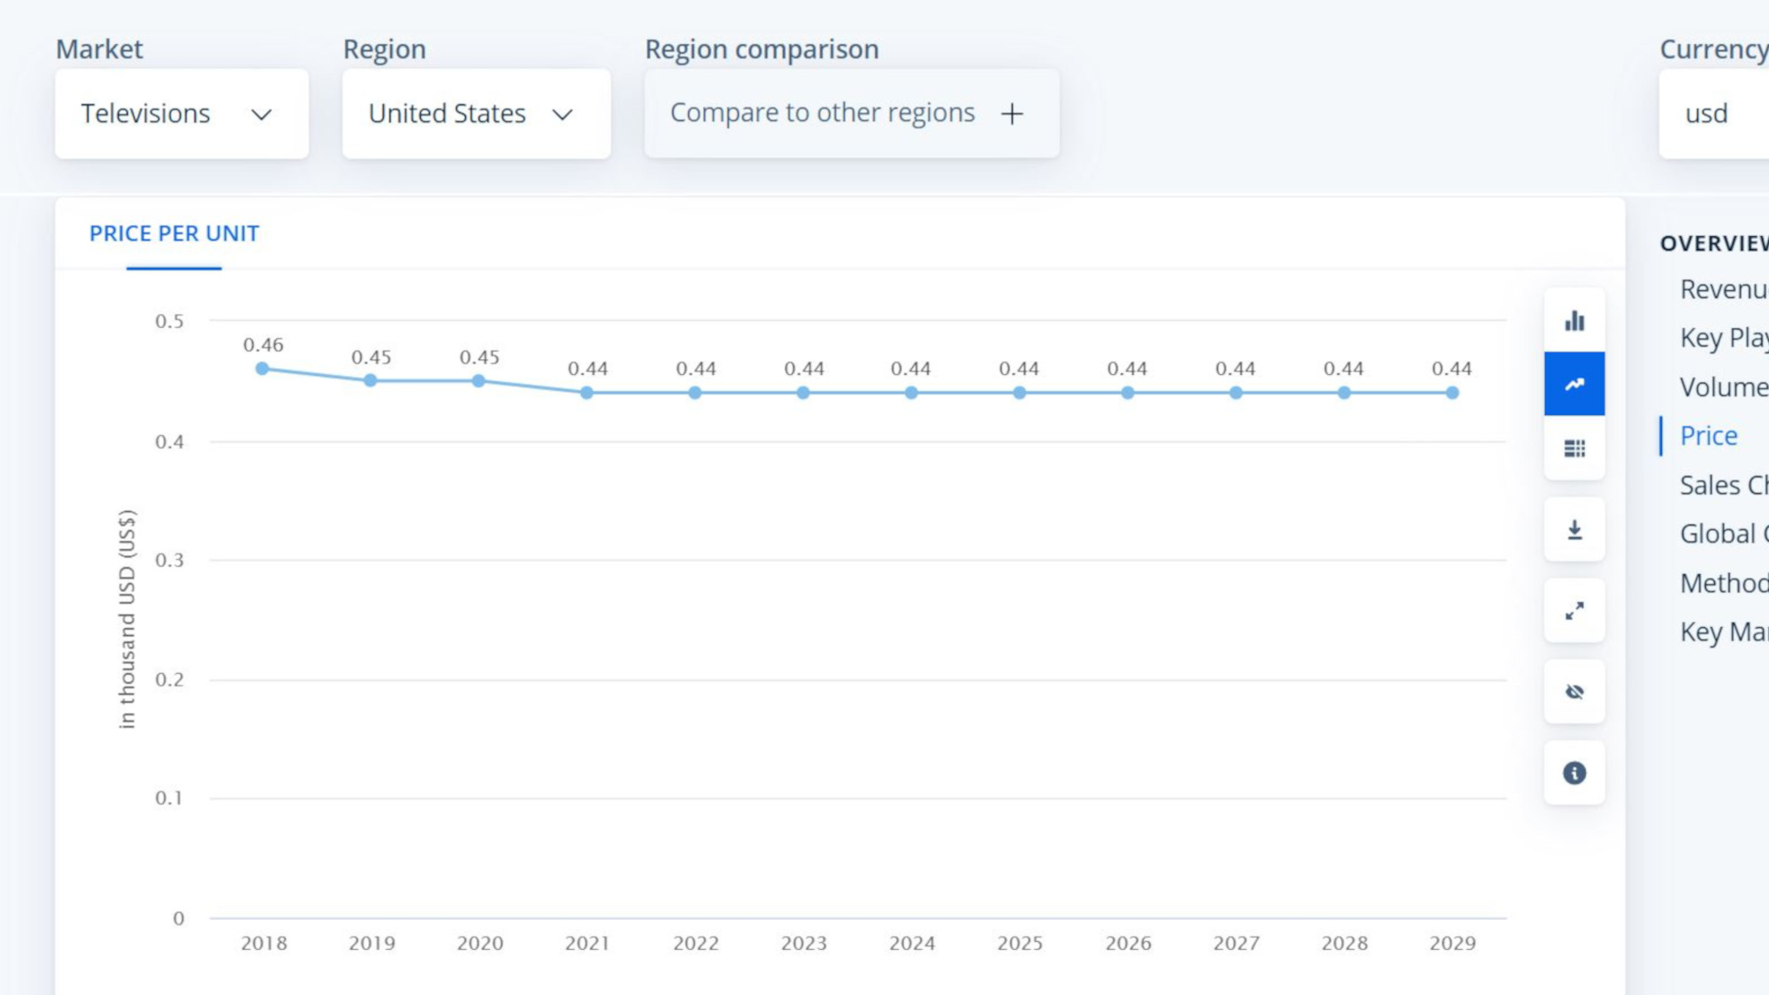Click the Compare to other regions field
This screenshot has height=995, width=1769.
(x=822, y=113)
